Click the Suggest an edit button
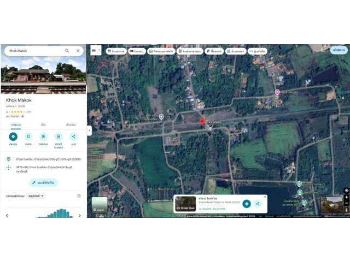 point(43,183)
